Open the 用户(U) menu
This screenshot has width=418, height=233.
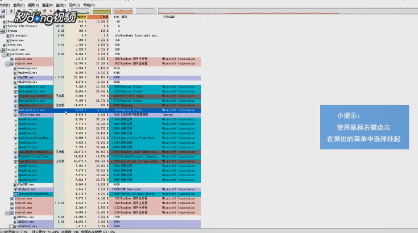(75, 5)
